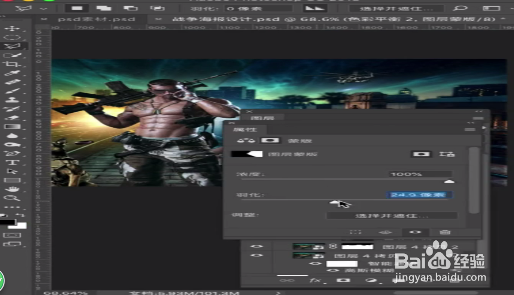Swap foreground and background colors

pos(20,215)
